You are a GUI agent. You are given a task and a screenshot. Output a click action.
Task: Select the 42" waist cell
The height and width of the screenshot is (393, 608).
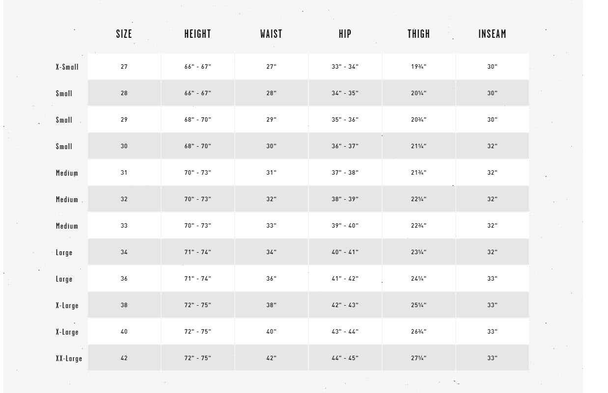coord(271,358)
